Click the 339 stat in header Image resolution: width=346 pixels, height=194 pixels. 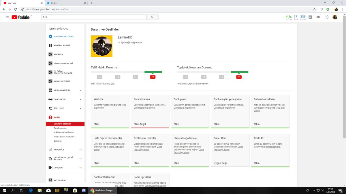tap(303, 17)
